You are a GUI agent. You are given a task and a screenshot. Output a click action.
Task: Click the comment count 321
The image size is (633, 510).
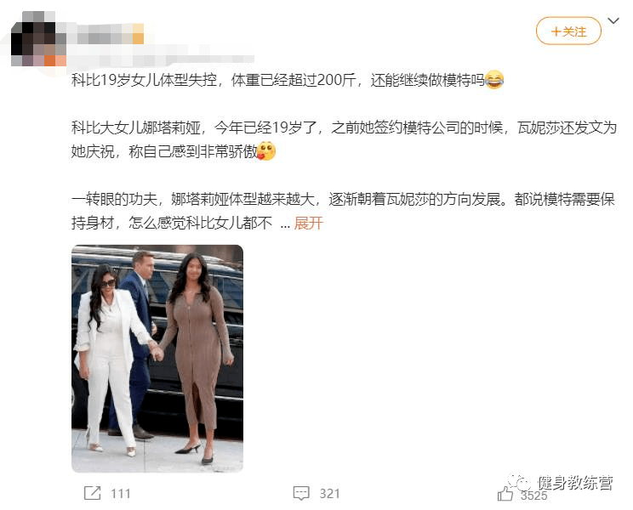(x=329, y=494)
